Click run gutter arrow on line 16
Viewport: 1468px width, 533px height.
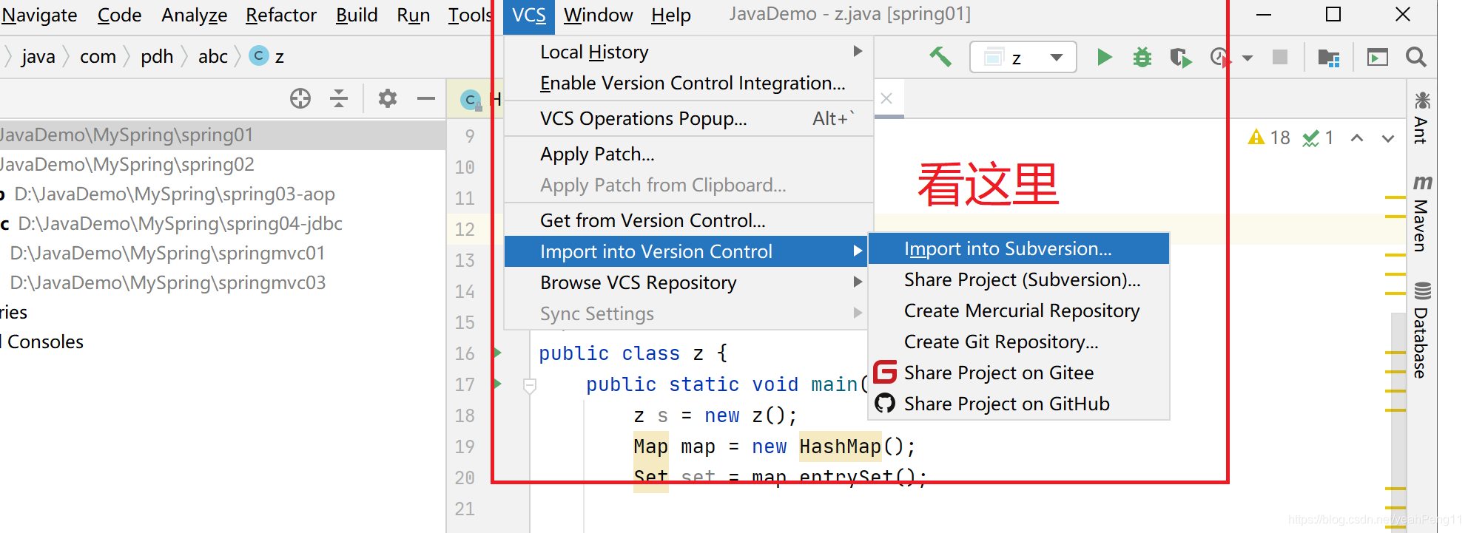pos(498,353)
